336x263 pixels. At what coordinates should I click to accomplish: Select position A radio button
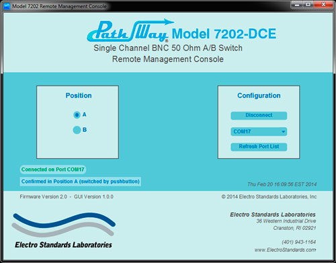coord(77,115)
